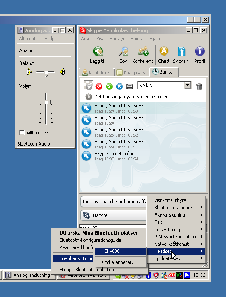226x297 pixels.
Task: Select Andra enheter… in the submenu
Action: point(120,262)
